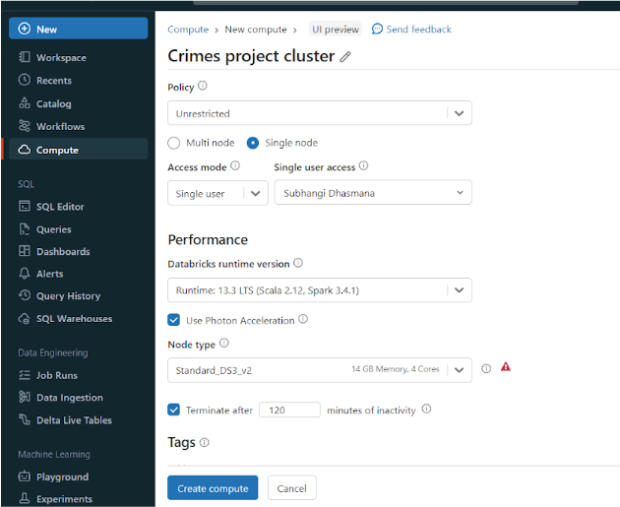Click the Send feedback link

click(418, 30)
